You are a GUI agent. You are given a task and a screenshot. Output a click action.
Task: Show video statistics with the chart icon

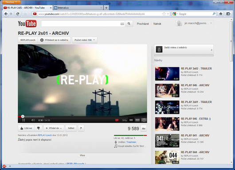tap(144, 128)
